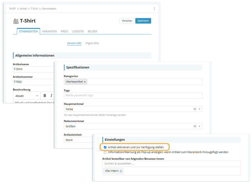
Task: Open the Absatz paragraph style dropdown
Action: click(27, 96)
